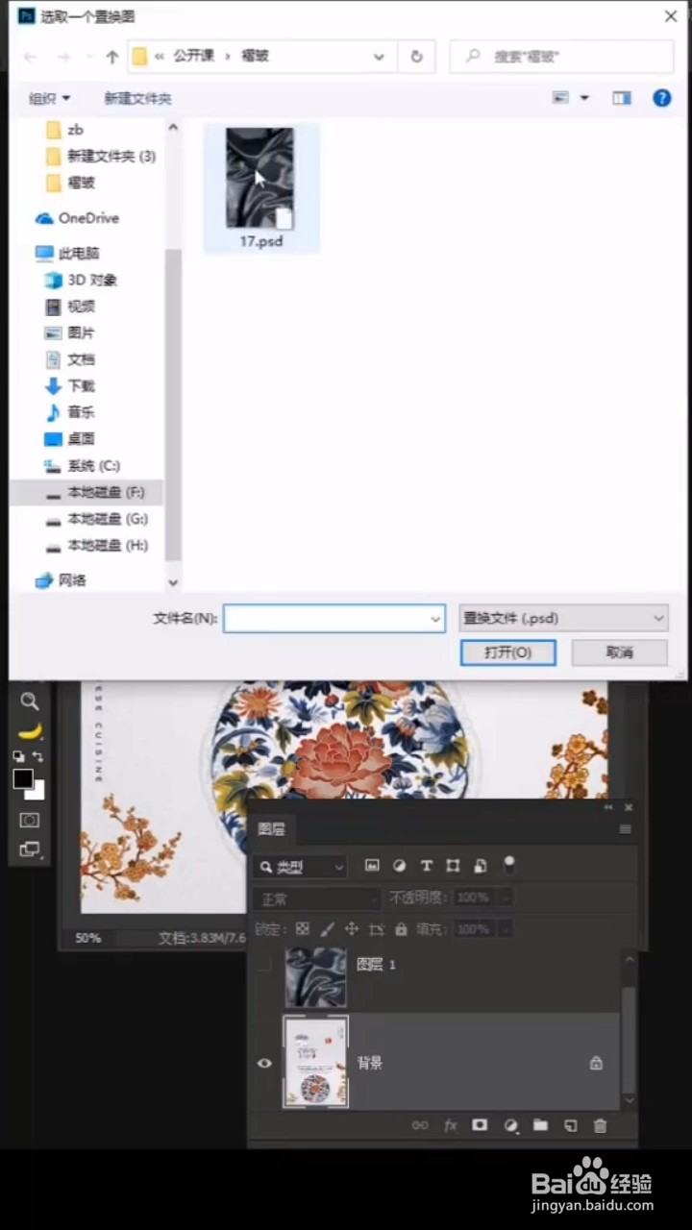Collapse panel double-arrow in Layers panel
Screen dimensions: 692x1230
(x=608, y=808)
